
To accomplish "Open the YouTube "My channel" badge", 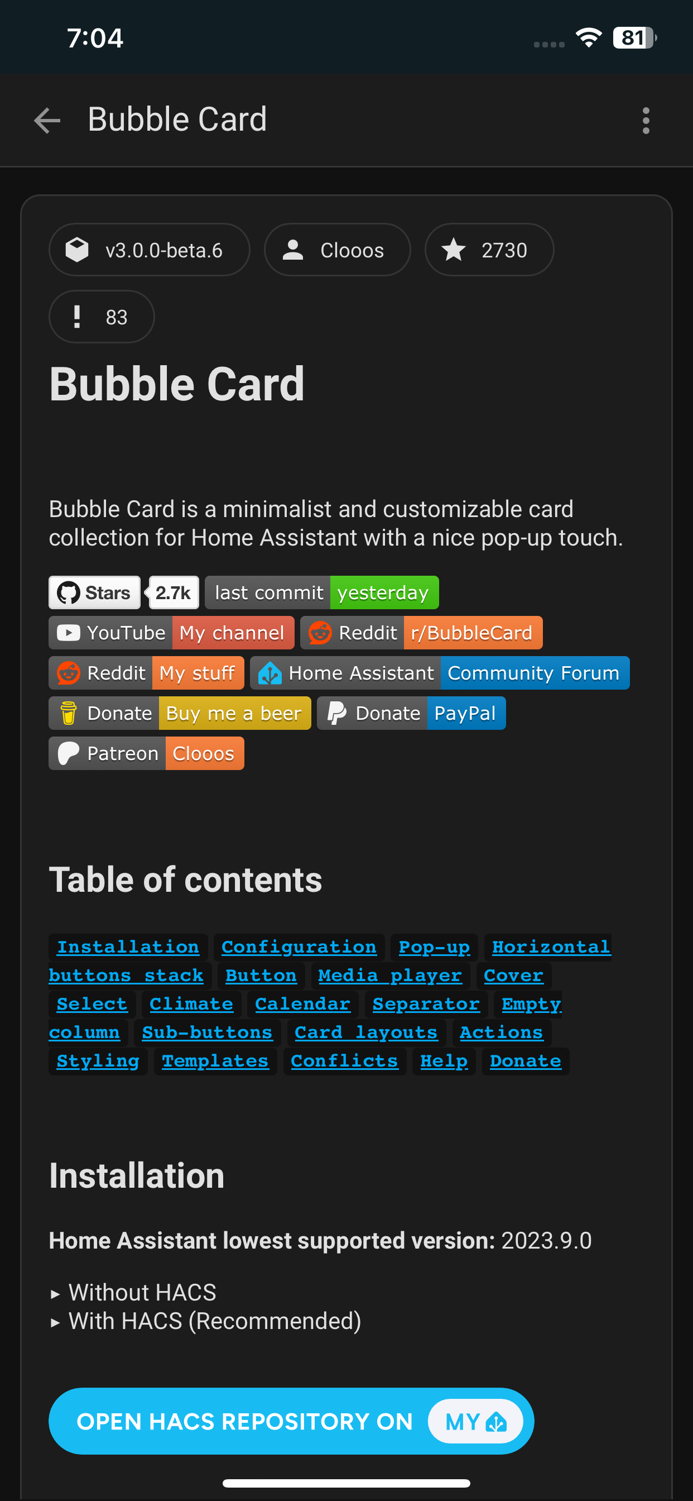I will [x=172, y=632].
